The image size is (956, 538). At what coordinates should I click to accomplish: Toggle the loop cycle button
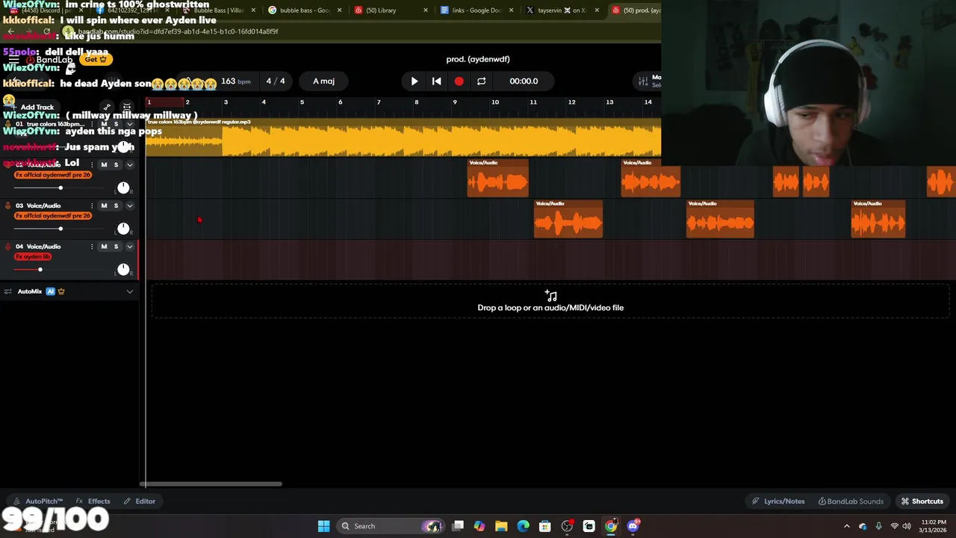pyautogui.click(x=482, y=81)
